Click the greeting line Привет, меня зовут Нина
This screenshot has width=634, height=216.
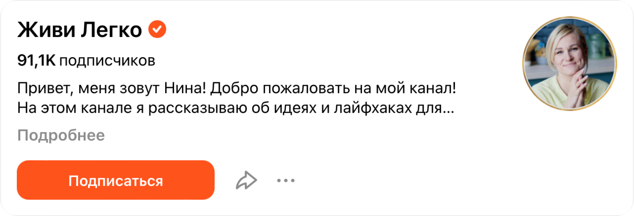tap(111, 88)
